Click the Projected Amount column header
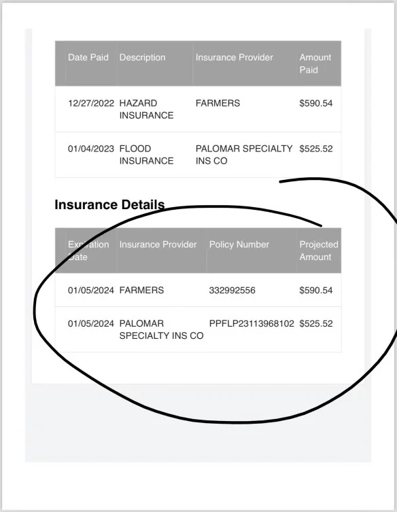Image resolution: width=397 pixels, height=512 pixels. pos(319,251)
